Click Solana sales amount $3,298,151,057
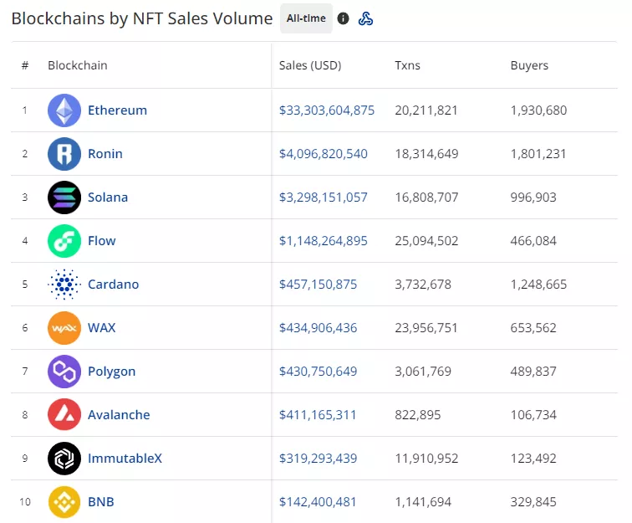632x523 pixels. pyautogui.click(x=323, y=197)
